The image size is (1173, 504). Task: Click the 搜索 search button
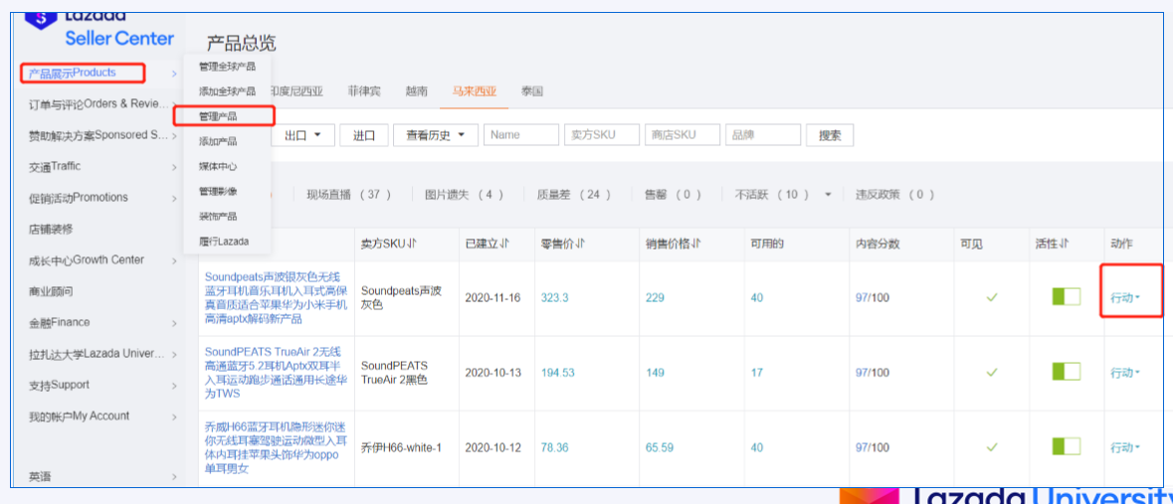click(830, 135)
